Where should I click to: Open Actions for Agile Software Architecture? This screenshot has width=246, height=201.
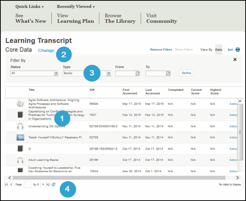233,104
